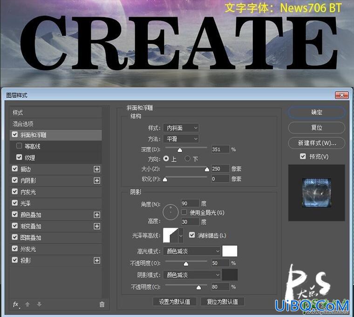This screenshot has height=317, width=354.
Task: Open the white highlight color swatch
Action: [230, 251]
